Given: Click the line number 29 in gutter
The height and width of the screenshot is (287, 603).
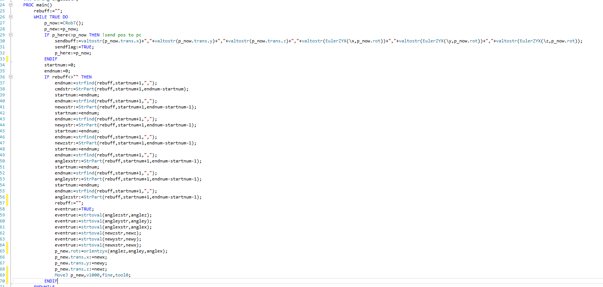Looking at the screenshot, I should click(x=2, y=35).
